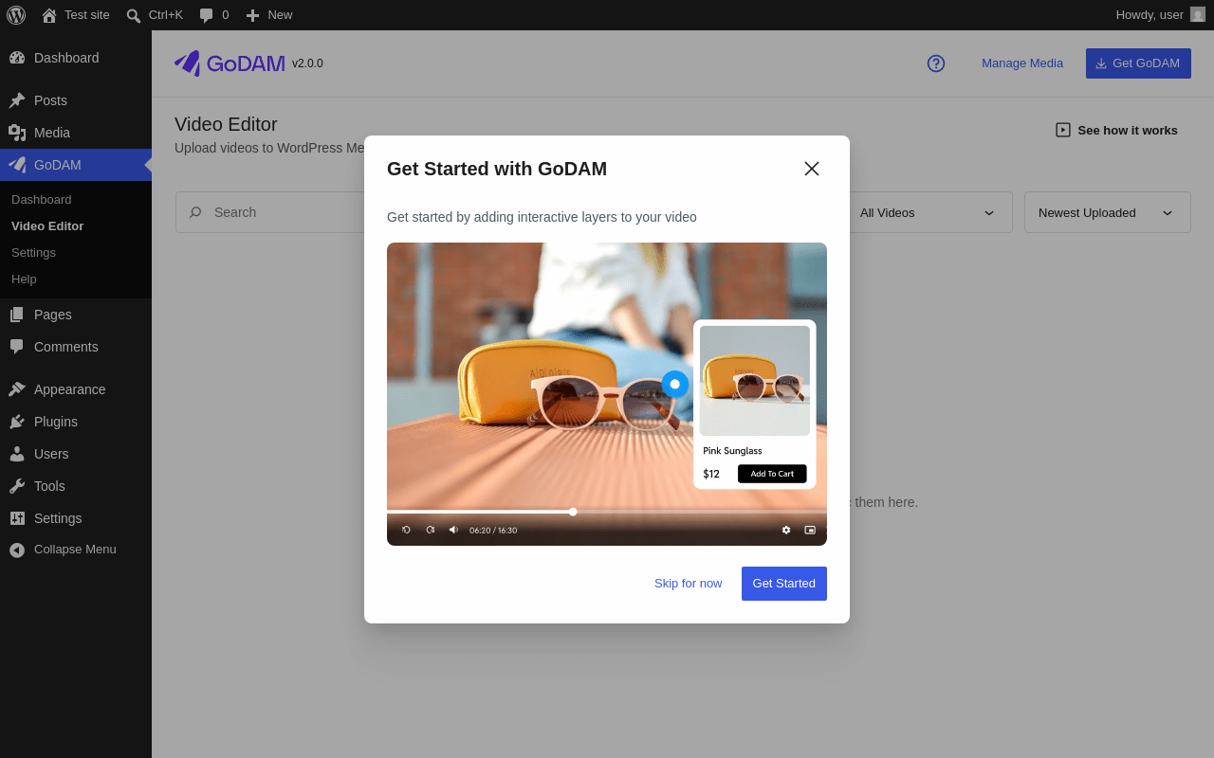Collapse the admin menu
Screen dimensions: 1214x758
[x=76, y=550]
